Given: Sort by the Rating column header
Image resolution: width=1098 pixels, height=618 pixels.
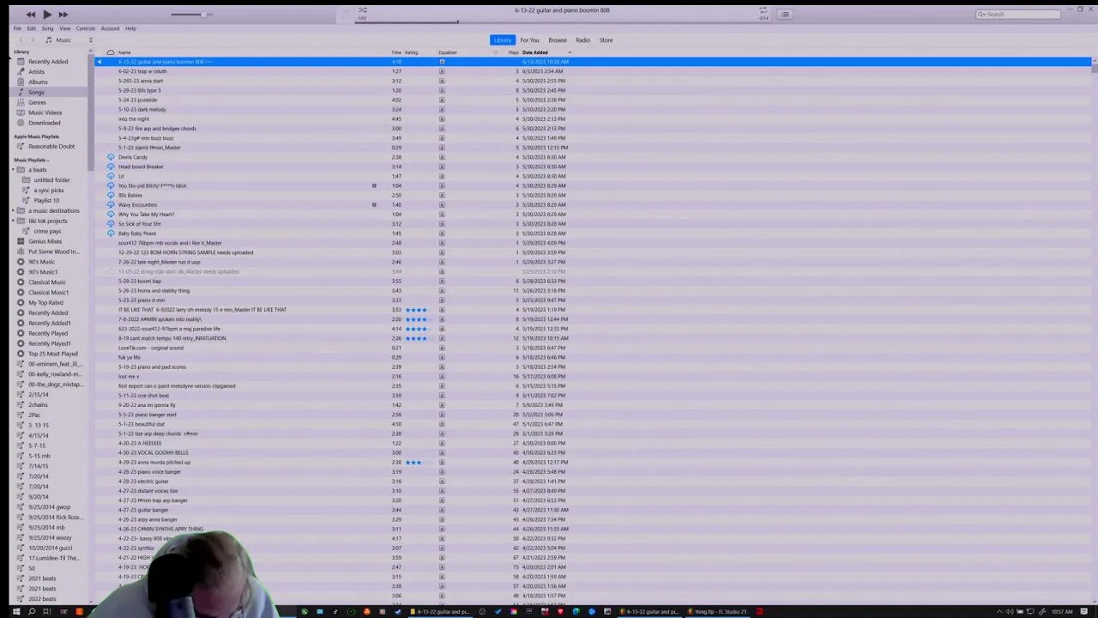Looking at the screenshot, I should (x=412, y=52).
